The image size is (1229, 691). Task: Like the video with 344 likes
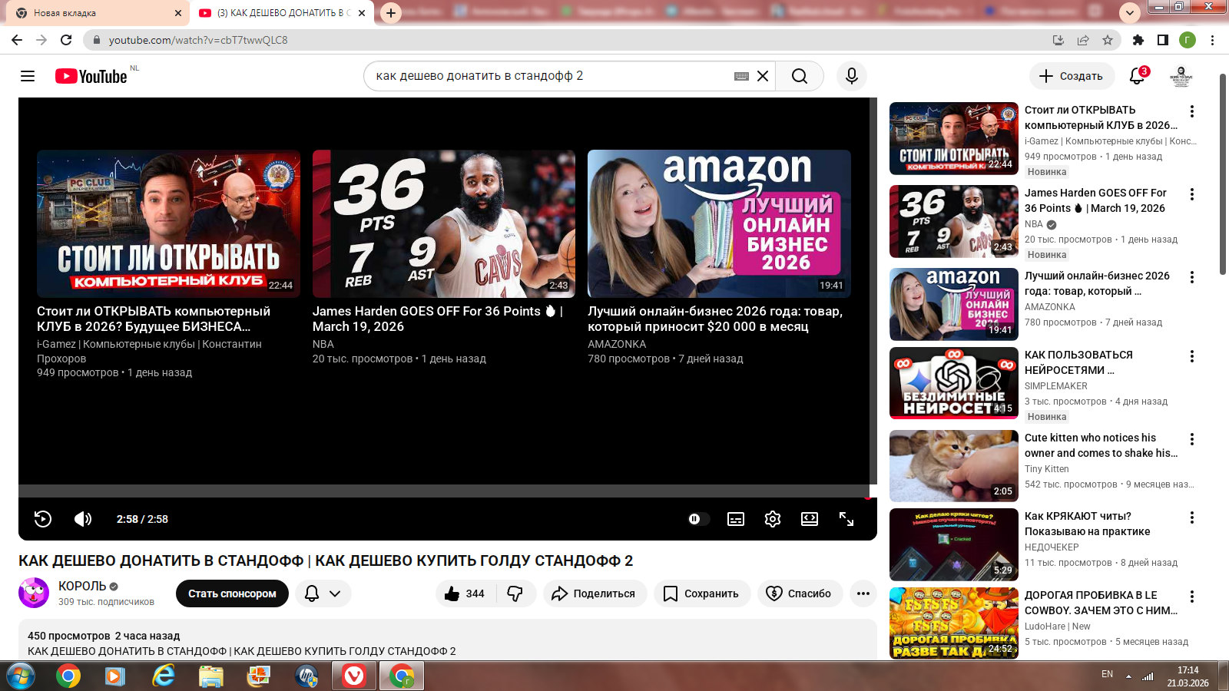point(465,593)
